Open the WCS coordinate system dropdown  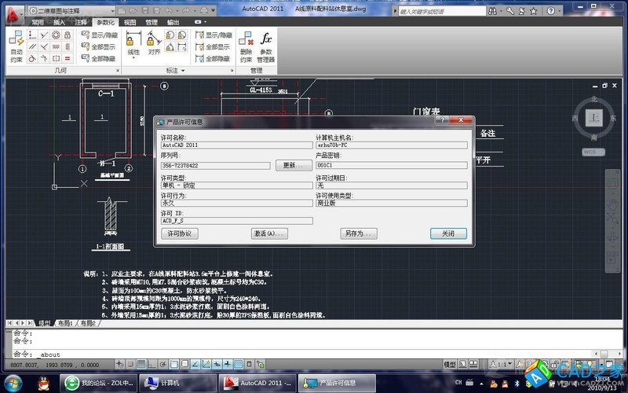pyautogui.click(x=593, y=152)
